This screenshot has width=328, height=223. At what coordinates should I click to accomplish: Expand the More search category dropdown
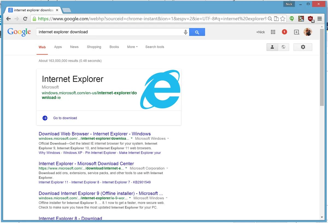point(132,47)
